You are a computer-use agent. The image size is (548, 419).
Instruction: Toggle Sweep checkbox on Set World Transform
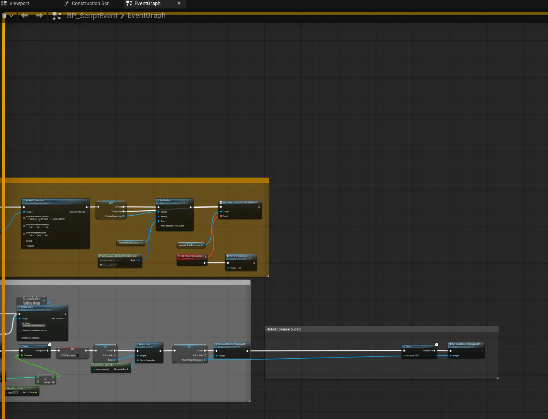coord(34,241)
